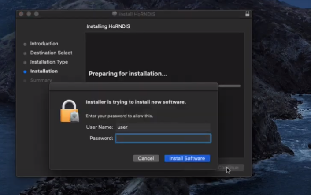Select the User Name field containing user
The width and height of the screenshot is (311, 195).
click(163, 127)
